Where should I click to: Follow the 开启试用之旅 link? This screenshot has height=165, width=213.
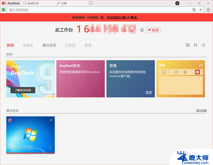click(x=116, y=18)
